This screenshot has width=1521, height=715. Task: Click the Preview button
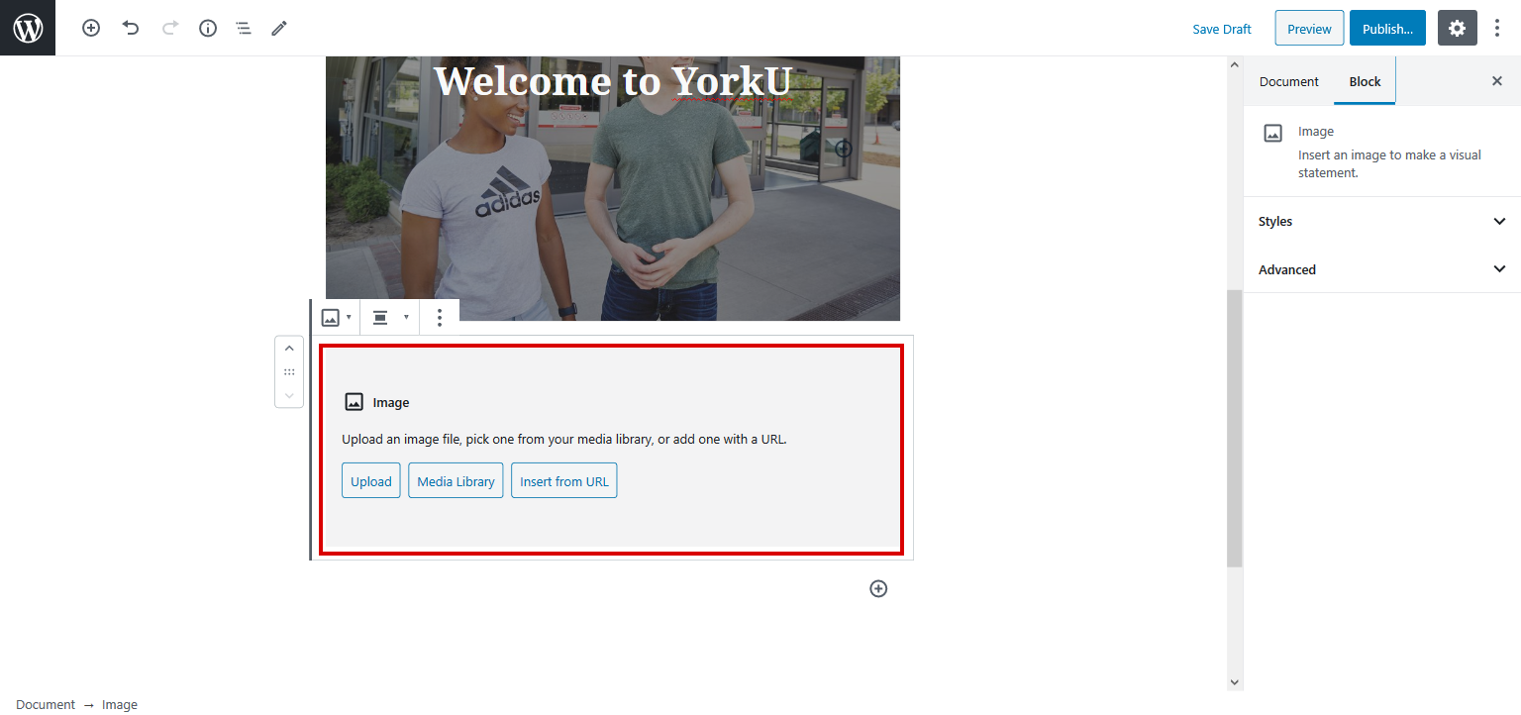(1309, 29)
